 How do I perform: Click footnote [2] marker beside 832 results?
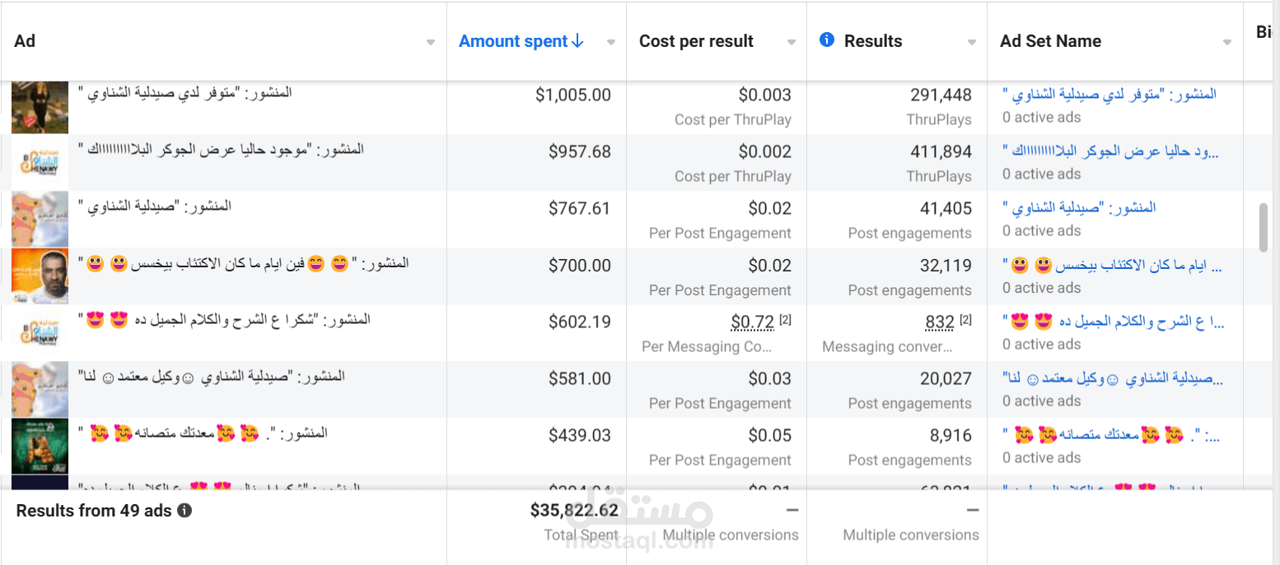click(x=966, y=320)
